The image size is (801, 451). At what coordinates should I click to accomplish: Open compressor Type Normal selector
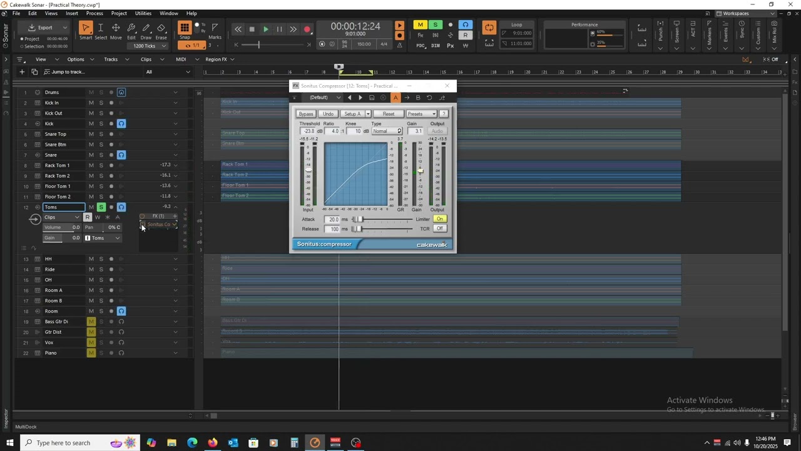click(387, 132)
